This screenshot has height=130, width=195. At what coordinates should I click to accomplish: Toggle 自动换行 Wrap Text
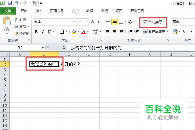pyautogui.click(x=153, y=22)
